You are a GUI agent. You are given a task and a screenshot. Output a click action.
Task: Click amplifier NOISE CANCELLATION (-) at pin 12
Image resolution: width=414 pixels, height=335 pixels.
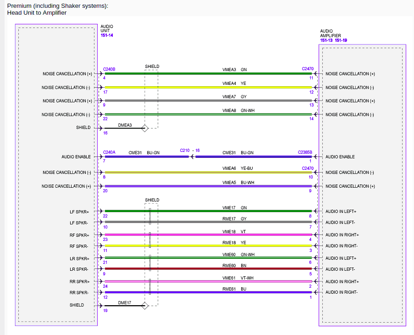(x=349, y=88)
